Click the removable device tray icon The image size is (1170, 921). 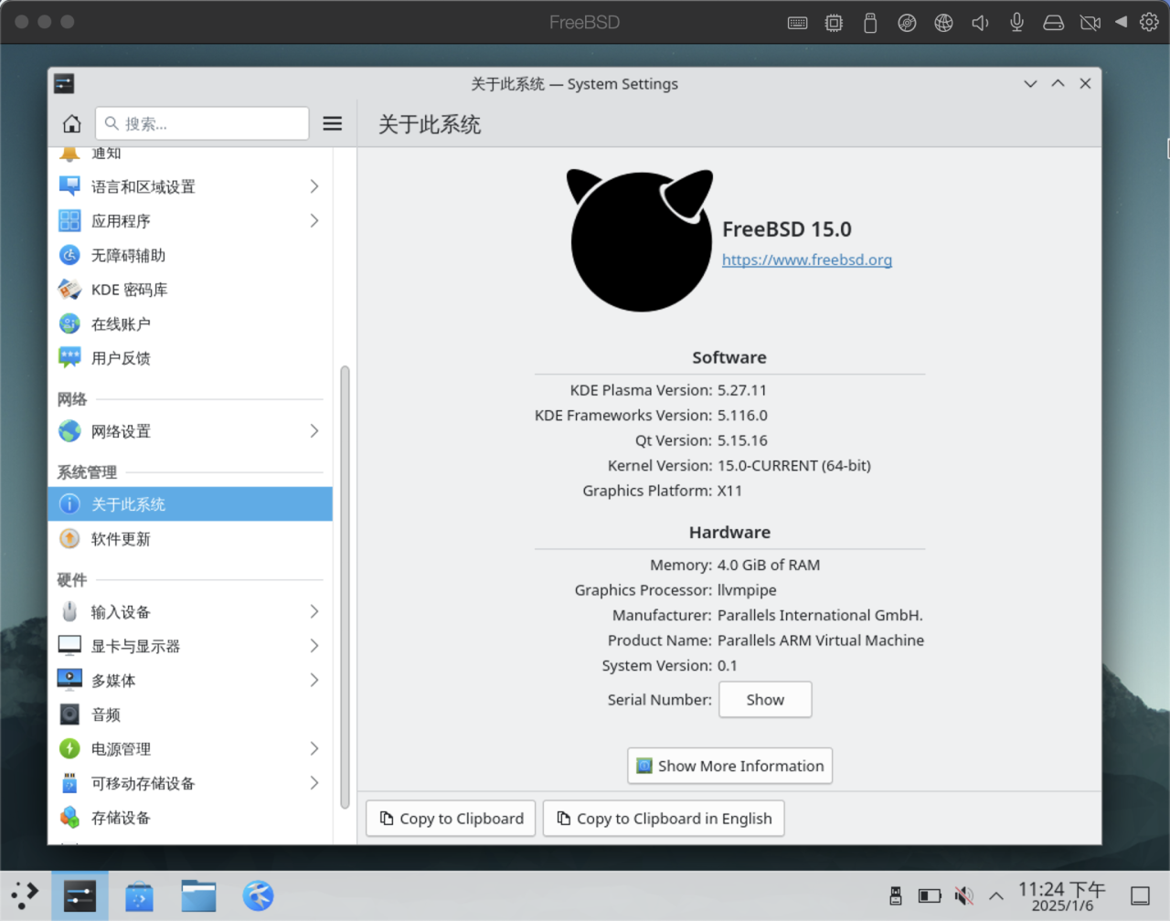tap(896, 896)
